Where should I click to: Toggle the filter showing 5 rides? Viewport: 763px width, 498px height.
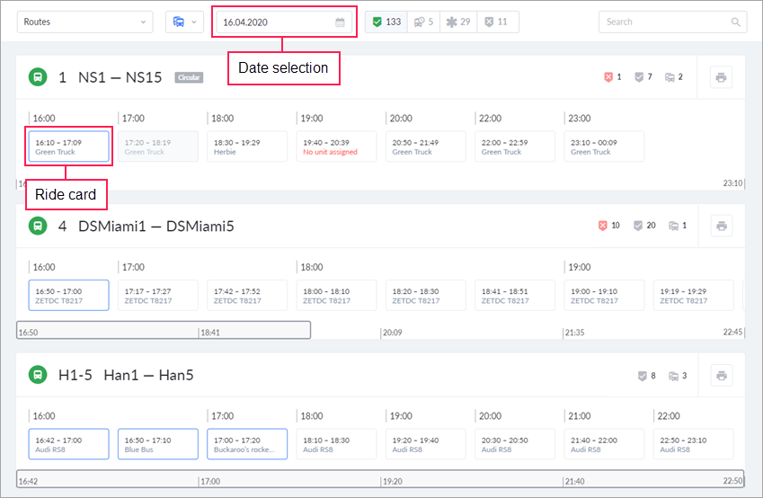[423, 22]
